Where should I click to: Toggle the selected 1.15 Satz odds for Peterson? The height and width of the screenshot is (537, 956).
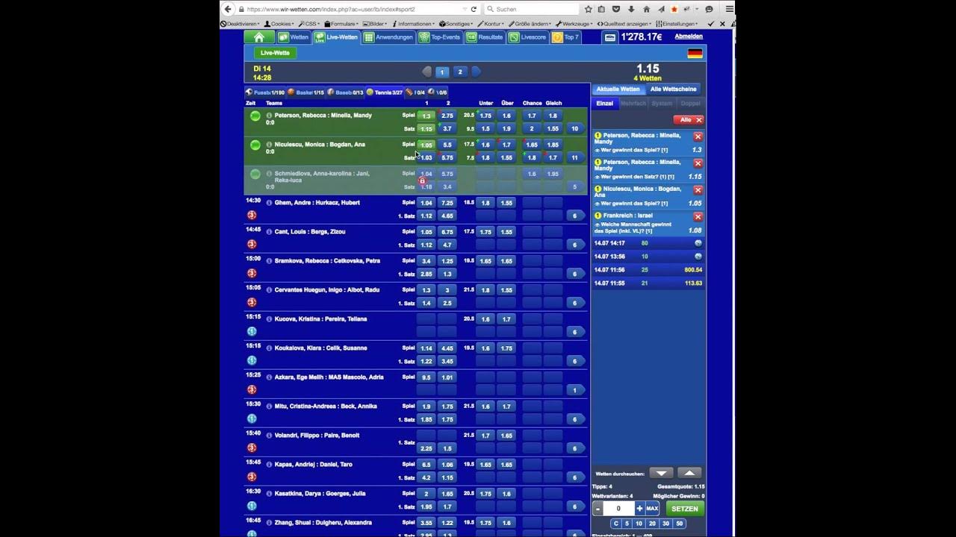point(426,129)
